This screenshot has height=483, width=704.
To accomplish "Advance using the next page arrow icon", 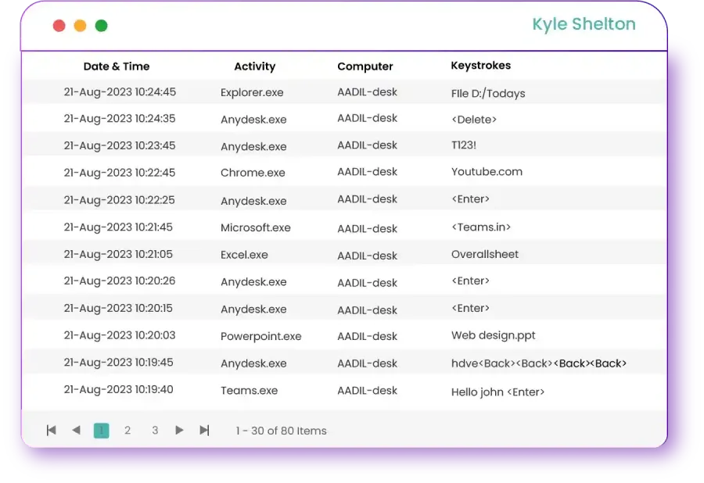I will point(179,430).
